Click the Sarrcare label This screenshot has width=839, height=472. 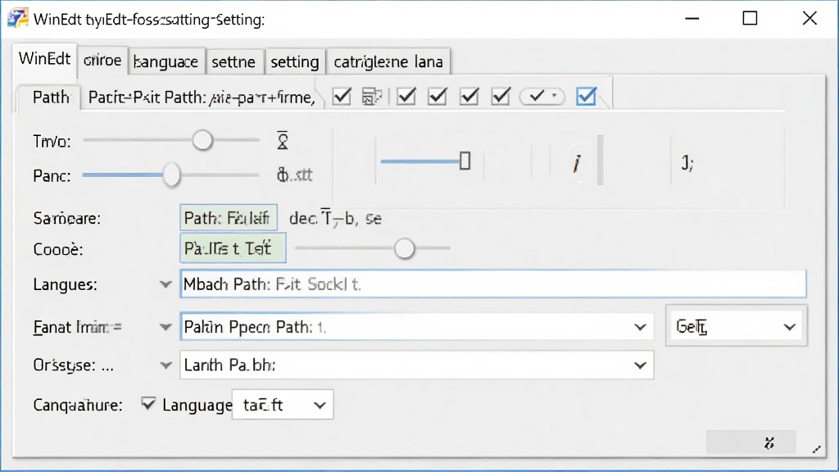pyautogui.click(x=67, y=218)
